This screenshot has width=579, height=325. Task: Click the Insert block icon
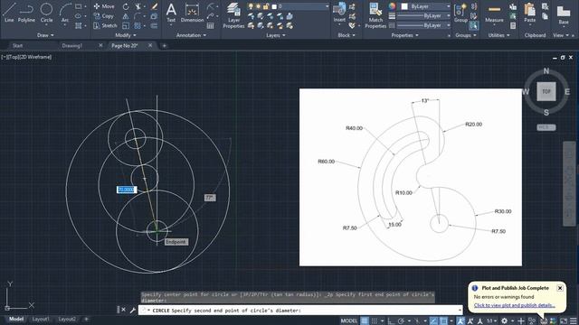tap(339, 12)
